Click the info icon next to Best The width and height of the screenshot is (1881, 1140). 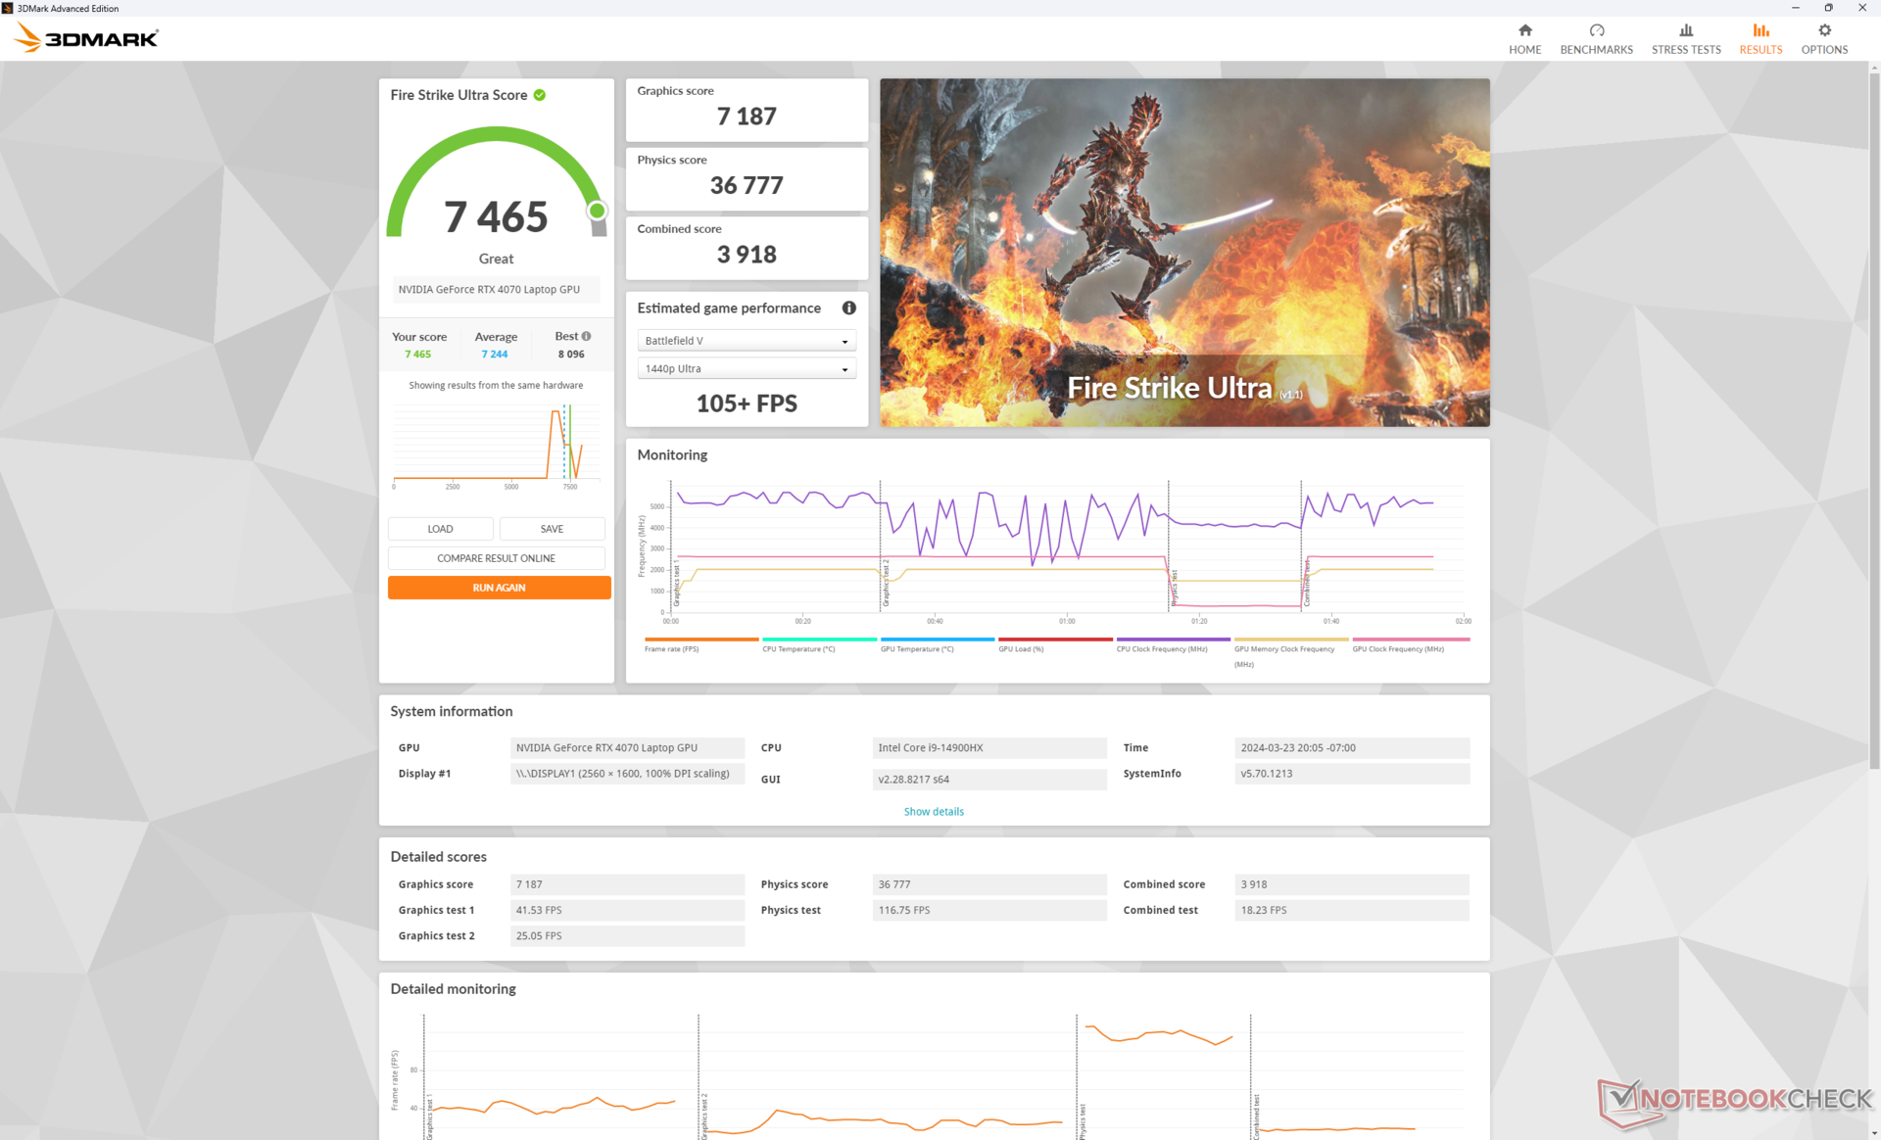(x=586, y=336)
